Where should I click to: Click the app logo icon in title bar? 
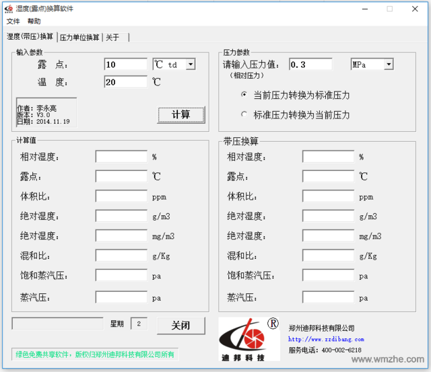tap(9, 9)
